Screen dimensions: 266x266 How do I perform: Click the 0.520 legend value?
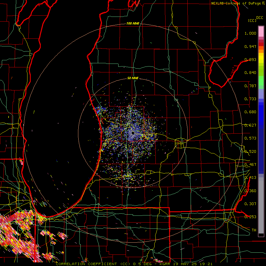pyautogui.click(x=250, y=152)
